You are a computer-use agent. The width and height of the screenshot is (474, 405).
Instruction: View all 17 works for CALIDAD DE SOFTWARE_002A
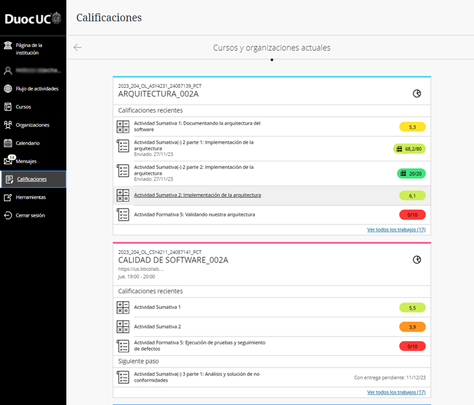pos(396,392)
